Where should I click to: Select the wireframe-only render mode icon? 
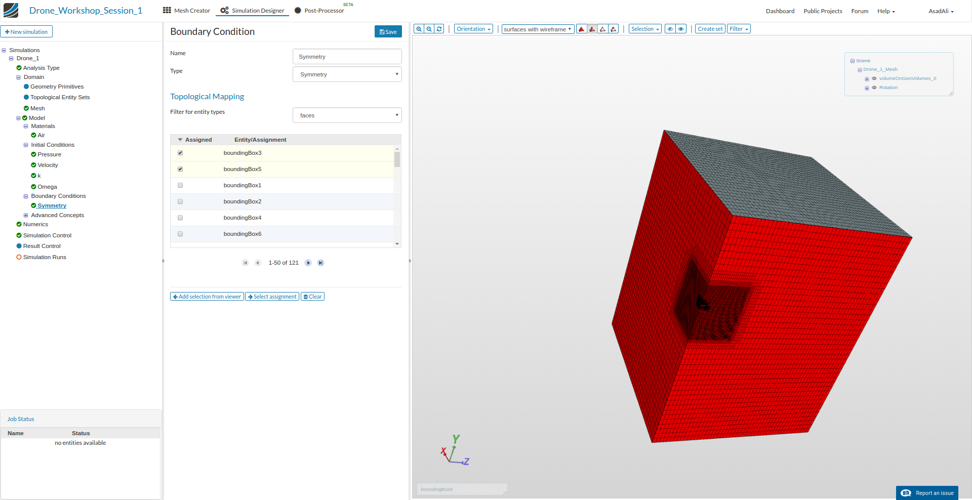tap(603, 29)
